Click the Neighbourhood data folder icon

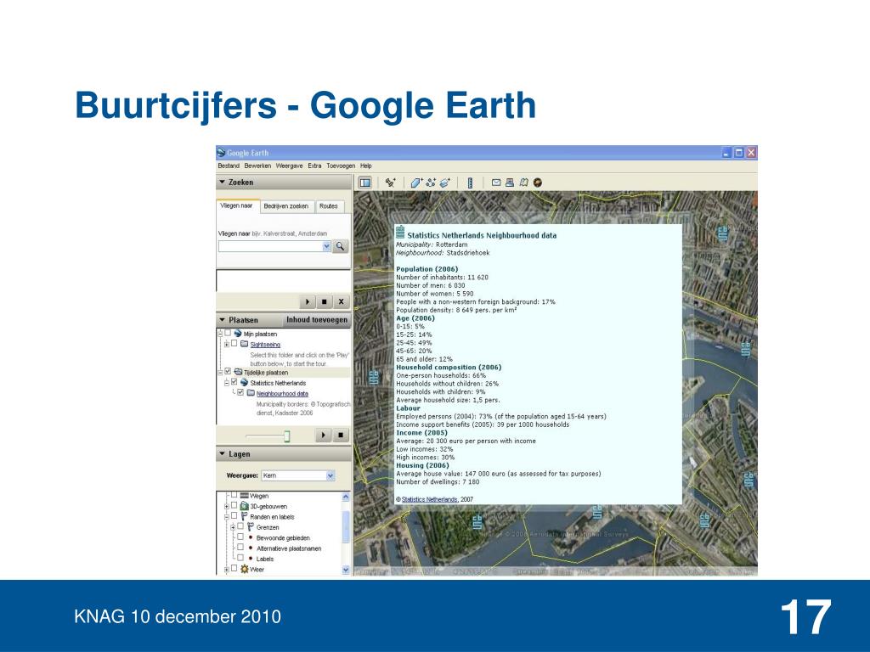click(x=251, y=393)
